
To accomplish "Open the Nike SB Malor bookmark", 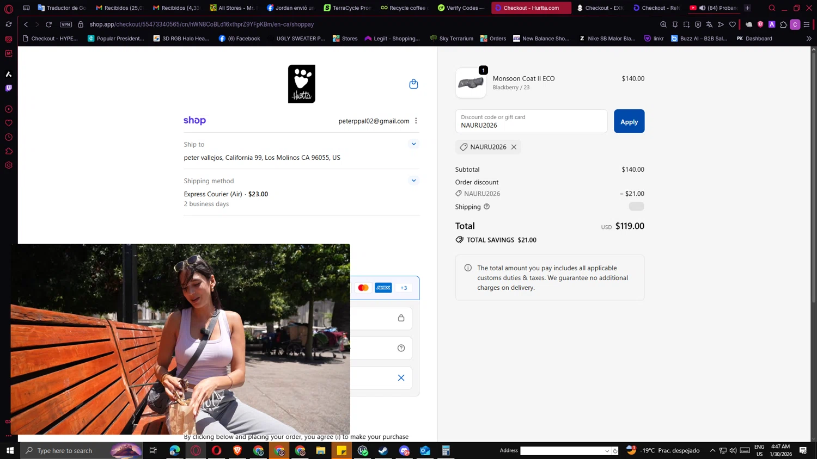I will [607, 39].
